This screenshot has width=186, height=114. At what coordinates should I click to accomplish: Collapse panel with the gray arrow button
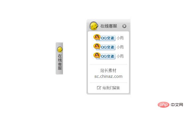point(124,26)
